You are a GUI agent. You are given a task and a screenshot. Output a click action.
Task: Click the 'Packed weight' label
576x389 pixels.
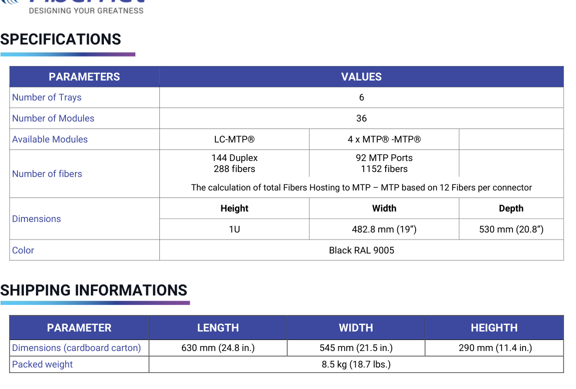click(42, 364)
